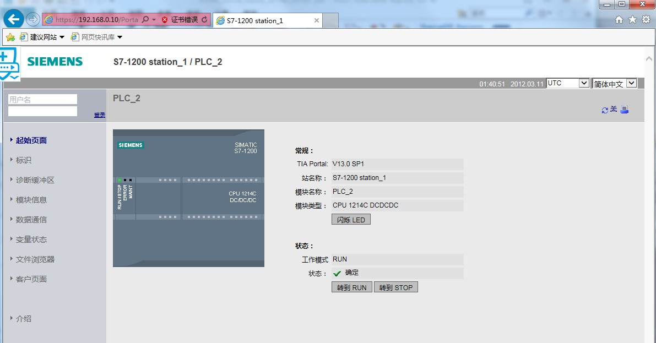Click the address bar URL 192.168.0.10
The height and width of the screenshot is (343, 656).
[x=98, y=20]
